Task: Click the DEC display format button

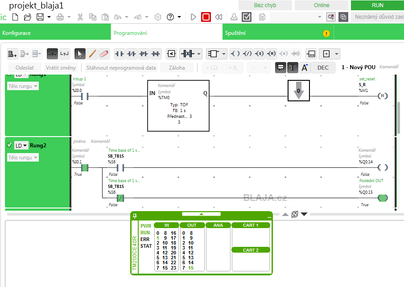Action: [x=323, y=67]
